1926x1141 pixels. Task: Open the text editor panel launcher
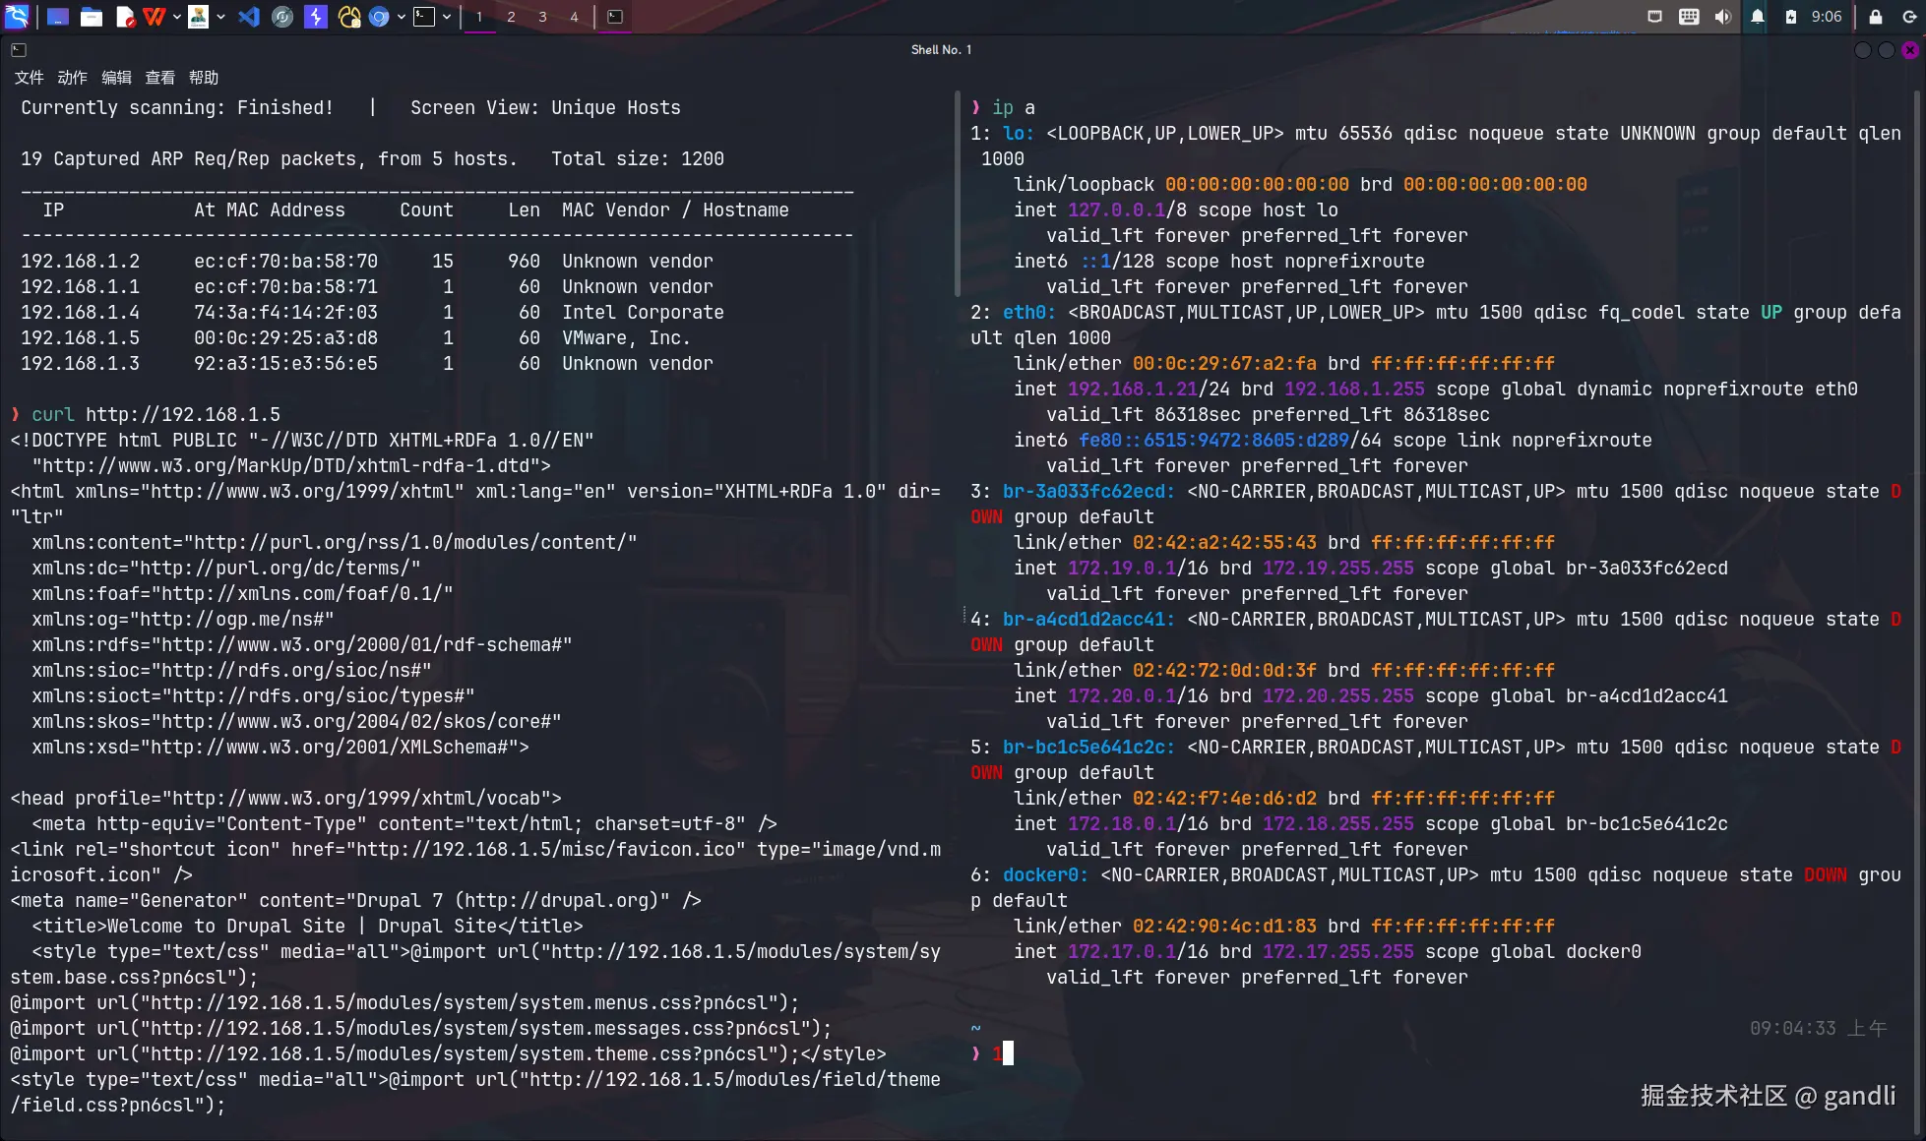125,17
